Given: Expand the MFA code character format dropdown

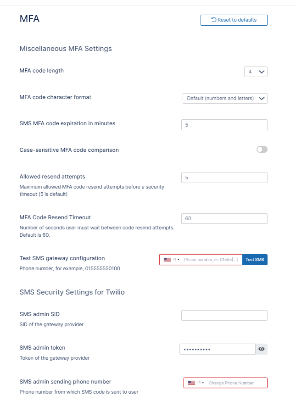Looking at the screenshot, I should click(x=224, y=99).
